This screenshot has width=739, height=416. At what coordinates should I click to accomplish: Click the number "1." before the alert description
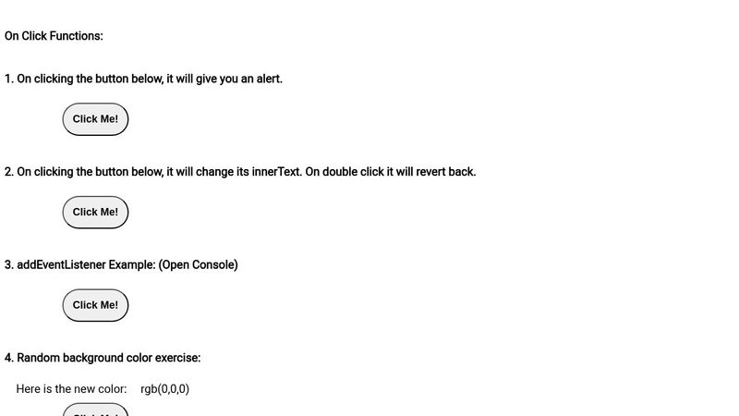(x=9, y=80)
